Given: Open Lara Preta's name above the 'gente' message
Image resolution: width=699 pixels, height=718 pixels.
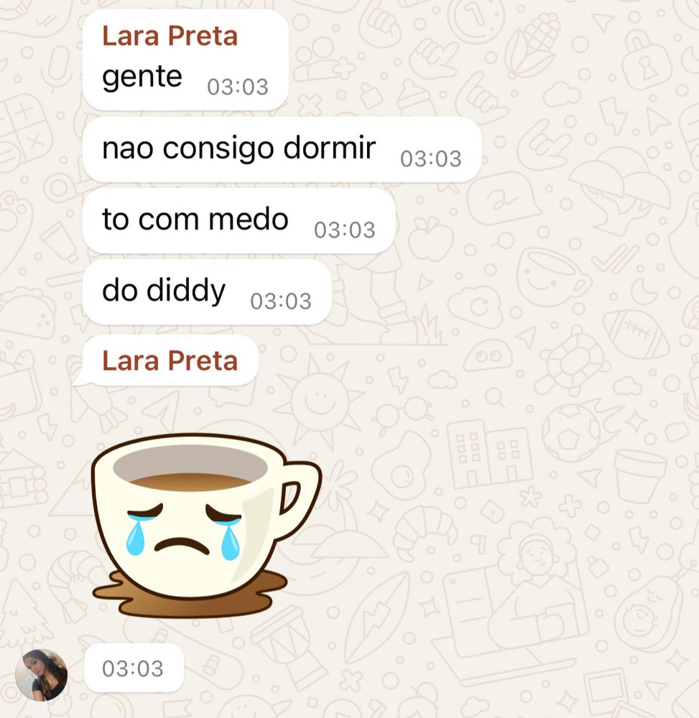Looking at the screenshot, I should (x=170, y=36).
